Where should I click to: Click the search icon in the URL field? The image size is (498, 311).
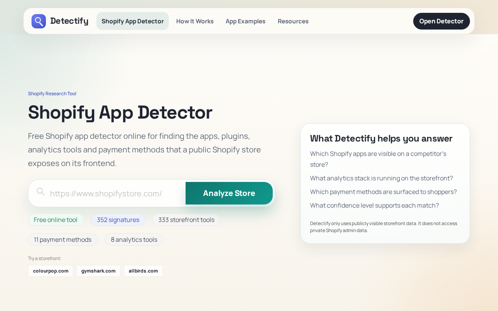pyautogui.click(x=40, y=192)
